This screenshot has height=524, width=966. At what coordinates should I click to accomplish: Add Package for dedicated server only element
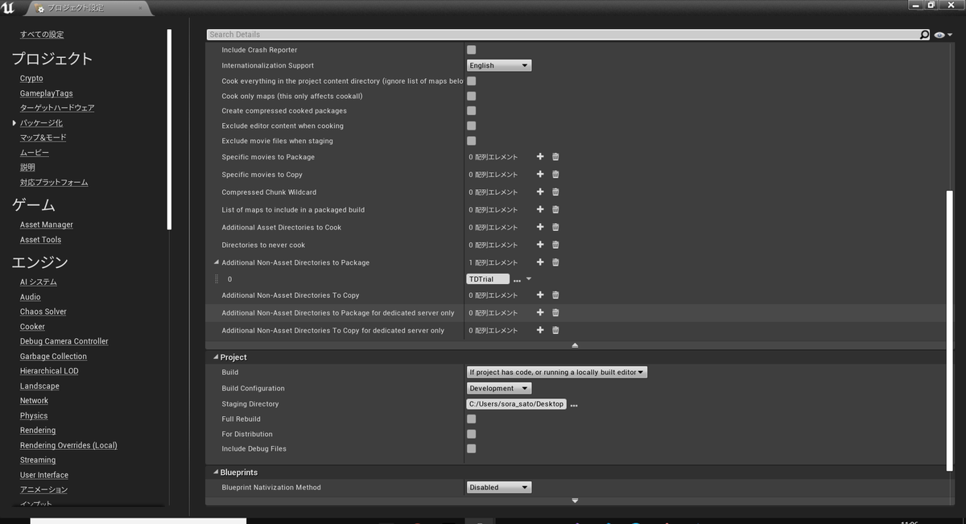(540, 313)
